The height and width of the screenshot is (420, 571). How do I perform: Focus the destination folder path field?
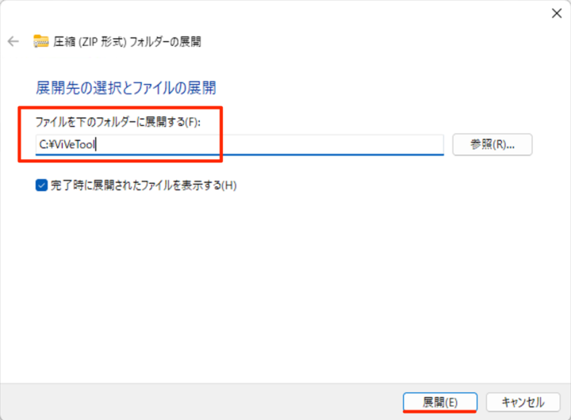[x=240, y=144]
